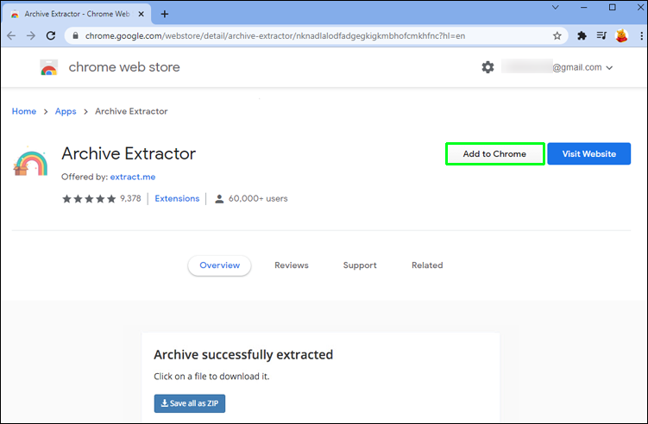Click the media control toolbar icon
The width and height of the screenshot is (648, 424).
coord(601,36)
